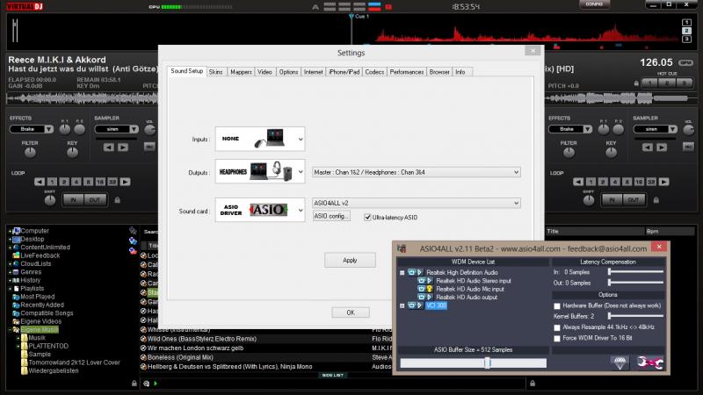Collapse the Realtek High Definition Audio tree

pyautogui.click(x=401, y=272)
